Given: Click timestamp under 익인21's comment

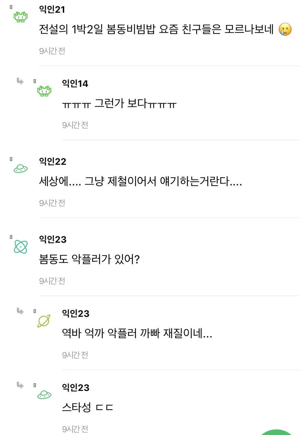Looking at the screenshot, I should tap(52, 51).
